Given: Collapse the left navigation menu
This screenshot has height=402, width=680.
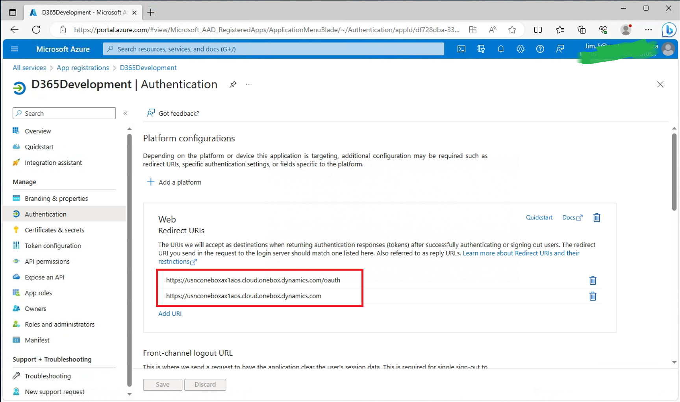Looking at the screenshot, I should [125, 113].
